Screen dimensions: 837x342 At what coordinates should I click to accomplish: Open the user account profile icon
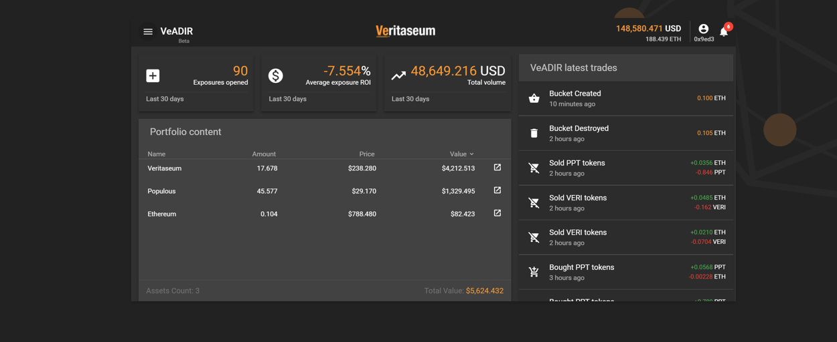pos(703,29)
